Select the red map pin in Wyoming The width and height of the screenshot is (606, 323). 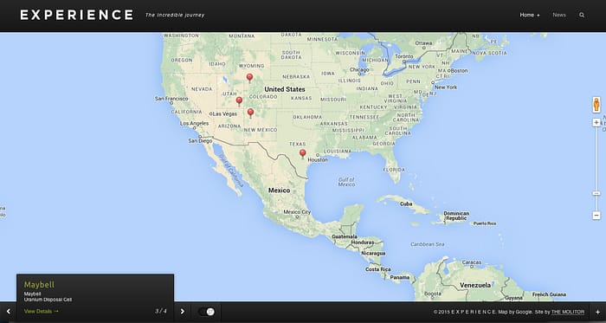[x=249, y=78]
